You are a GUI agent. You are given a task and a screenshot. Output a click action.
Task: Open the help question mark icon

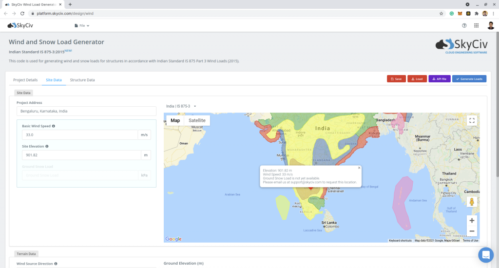pos(464,25)
